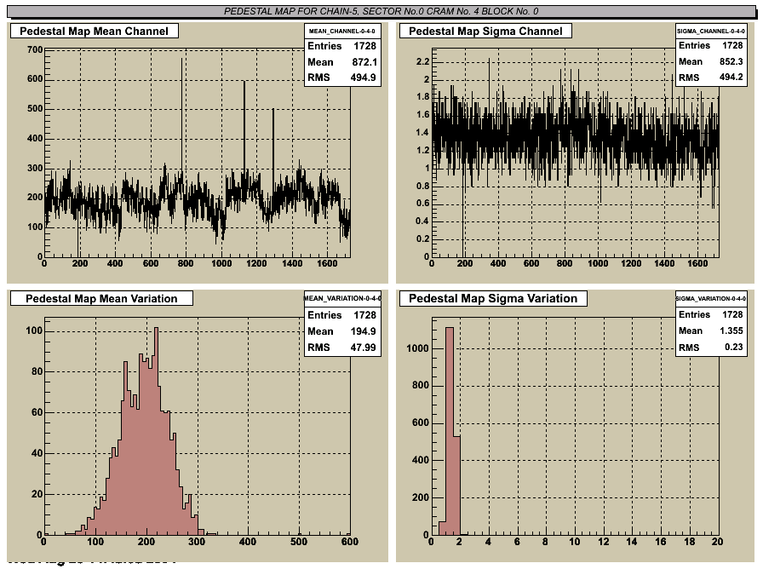Click the RMS value '47.99'
The image size is (763, 569).
click(x=363, y=348)
